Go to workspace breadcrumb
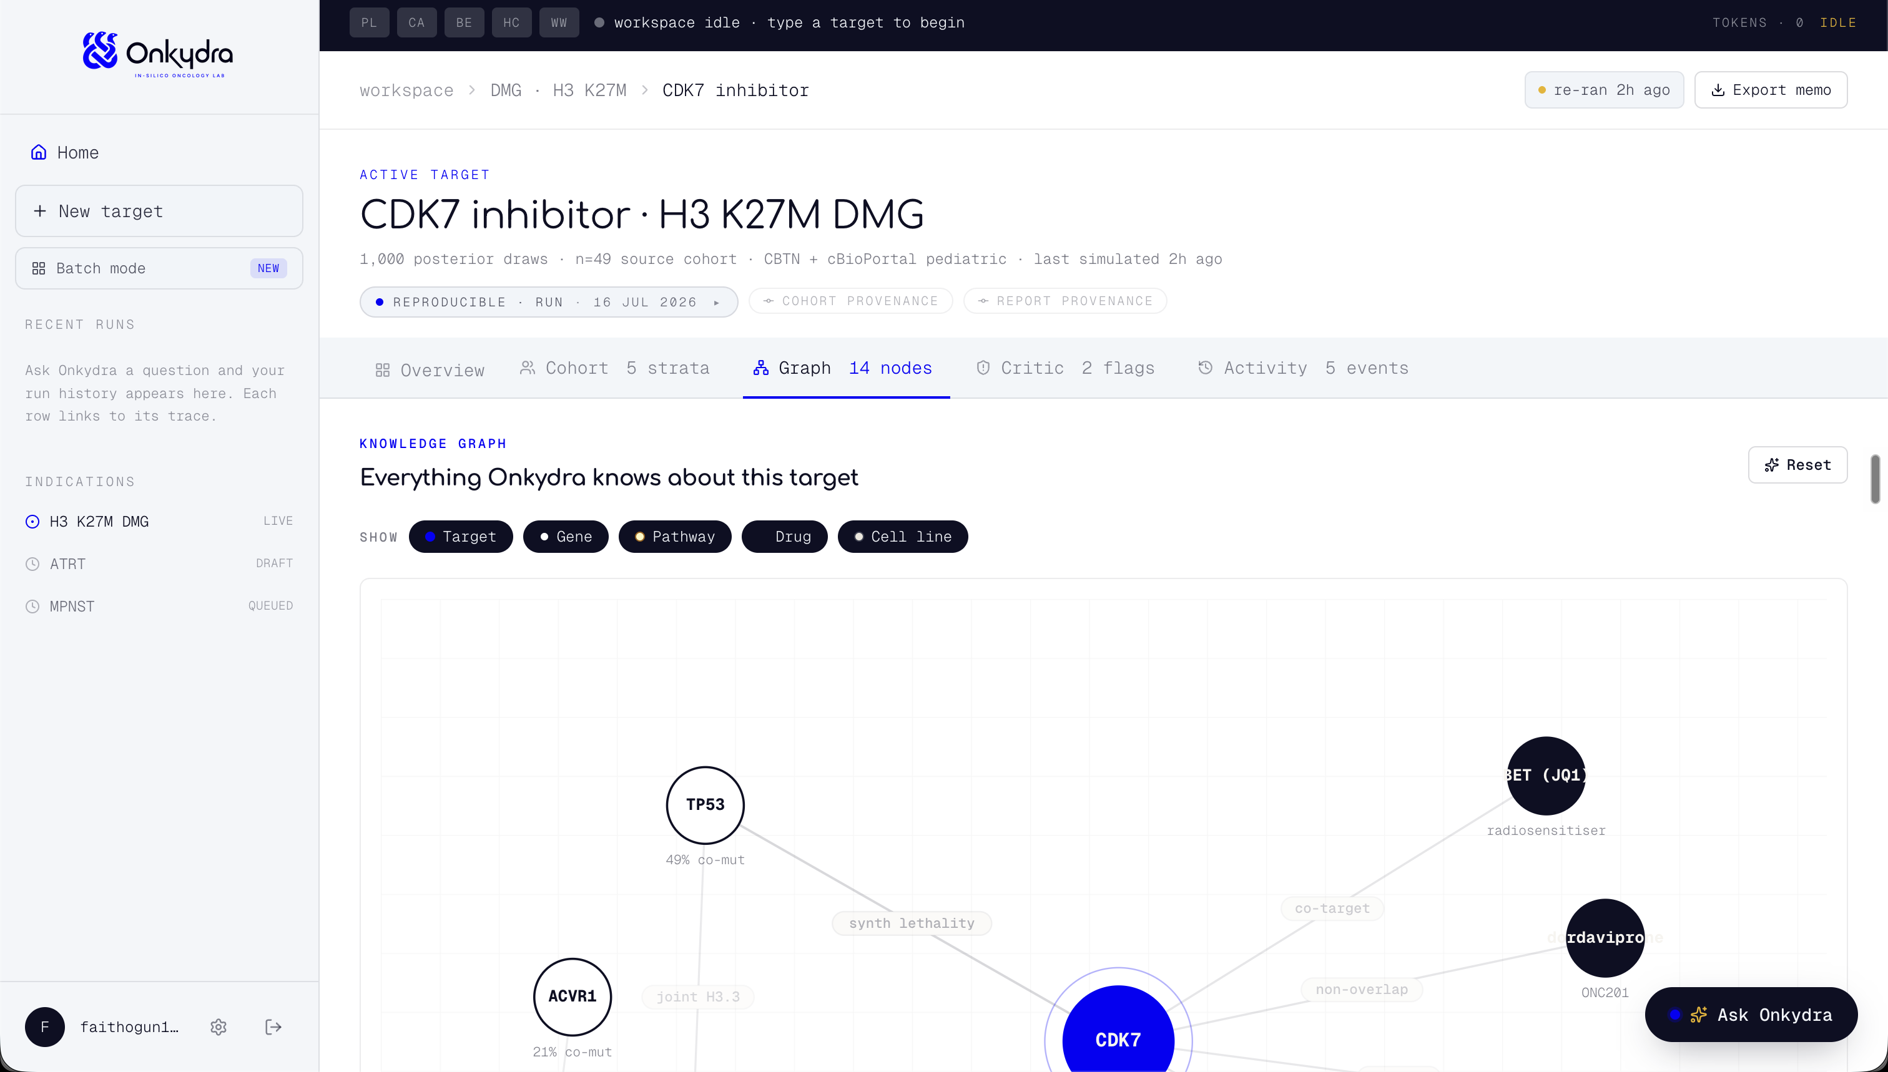The image size is (1888, 1072). tap(406, 90)
